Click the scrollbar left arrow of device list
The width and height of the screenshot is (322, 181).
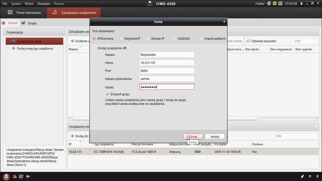click(x=70, y=118)
